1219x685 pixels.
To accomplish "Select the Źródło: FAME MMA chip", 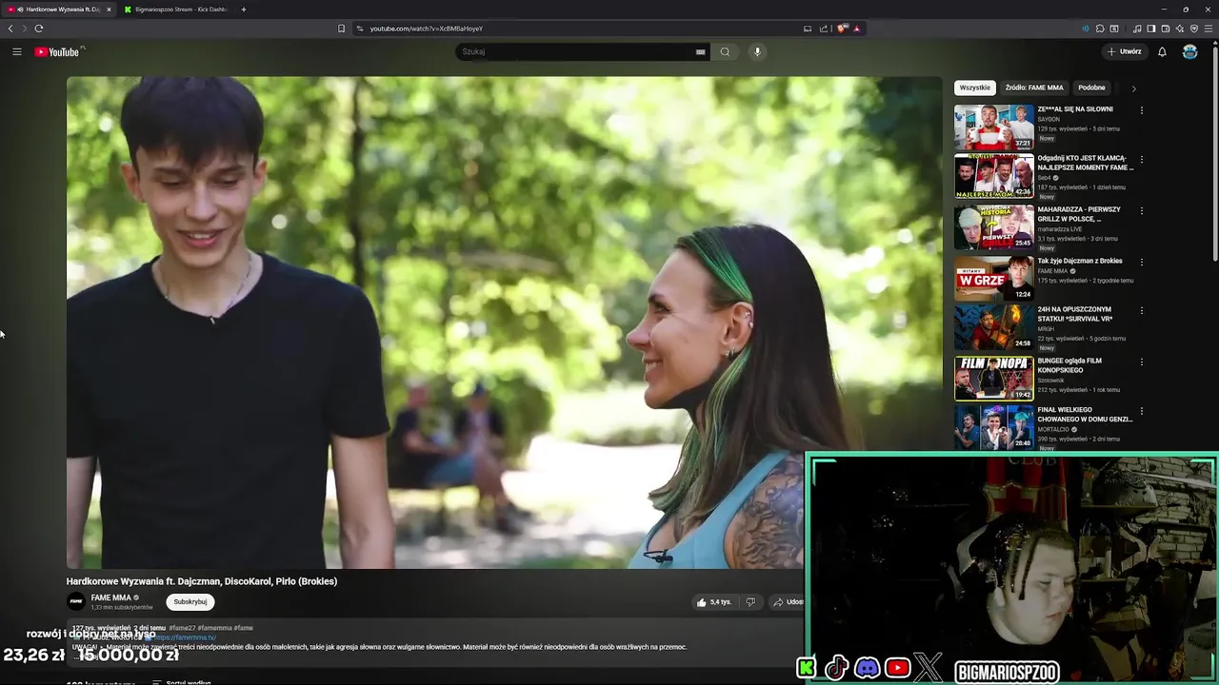I will click(1034, 88).
